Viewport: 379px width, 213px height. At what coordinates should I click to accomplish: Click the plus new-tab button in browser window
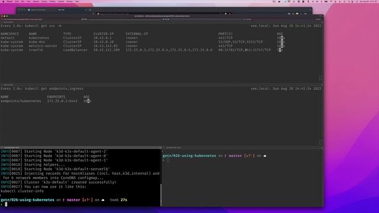pos(90,10)
